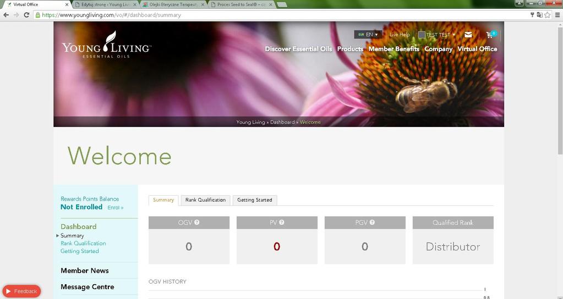This screenshot has height=299, width=563.
Task: Click the Not Enrolled status text
Action: click(x=81, y=207)
